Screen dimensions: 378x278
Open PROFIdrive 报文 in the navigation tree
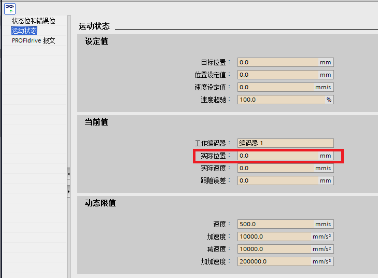pos(34,40)
